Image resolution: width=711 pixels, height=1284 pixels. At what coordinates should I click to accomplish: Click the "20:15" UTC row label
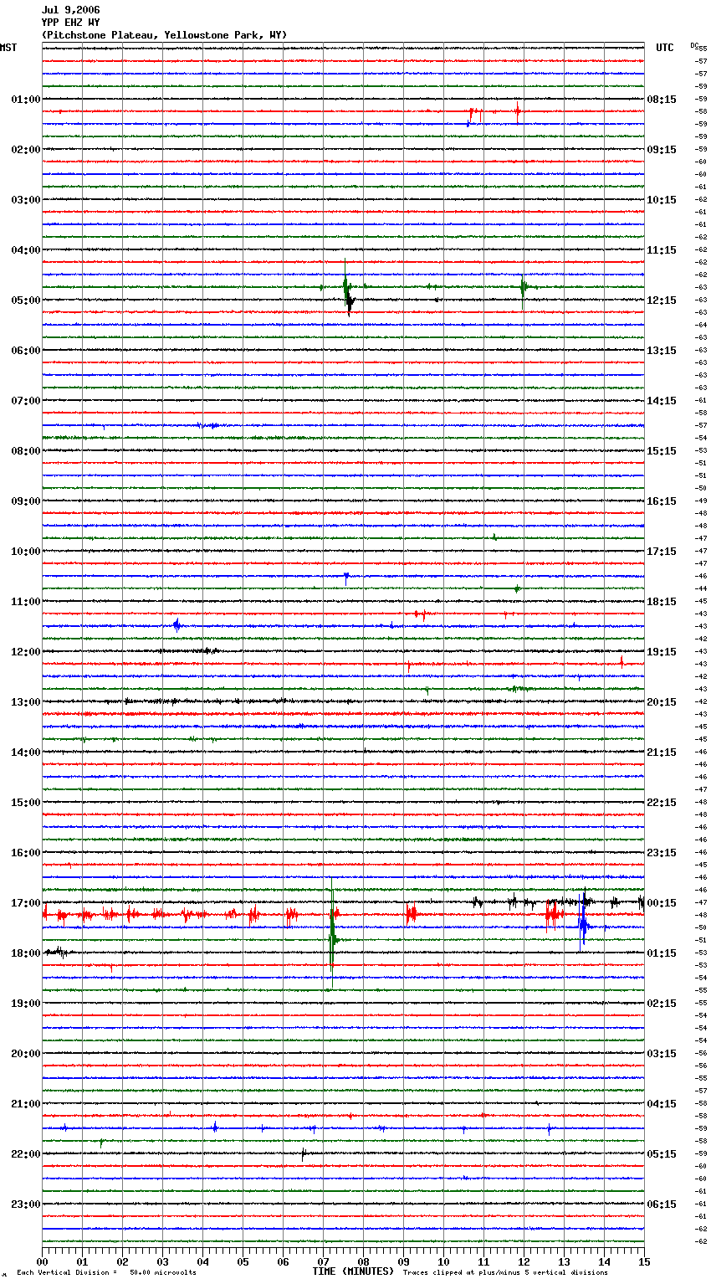point(662,702)
